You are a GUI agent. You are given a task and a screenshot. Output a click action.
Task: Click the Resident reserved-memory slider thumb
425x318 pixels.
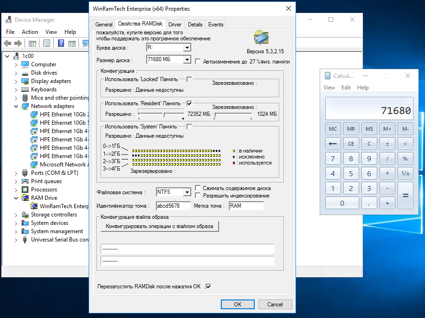(215, 114)
